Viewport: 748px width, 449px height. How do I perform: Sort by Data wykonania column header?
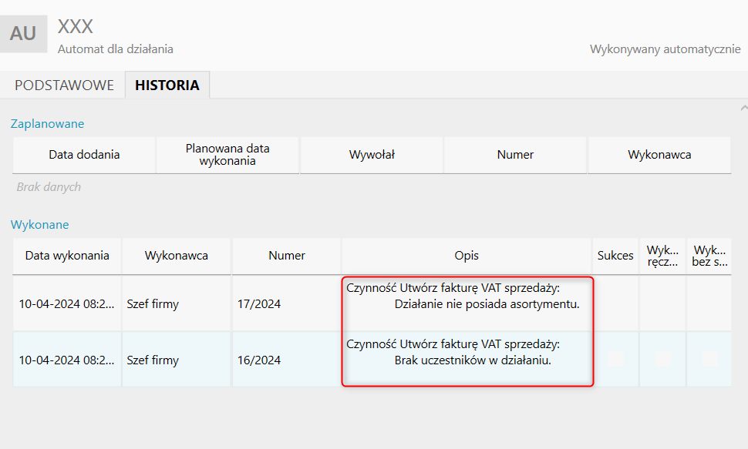67,256
